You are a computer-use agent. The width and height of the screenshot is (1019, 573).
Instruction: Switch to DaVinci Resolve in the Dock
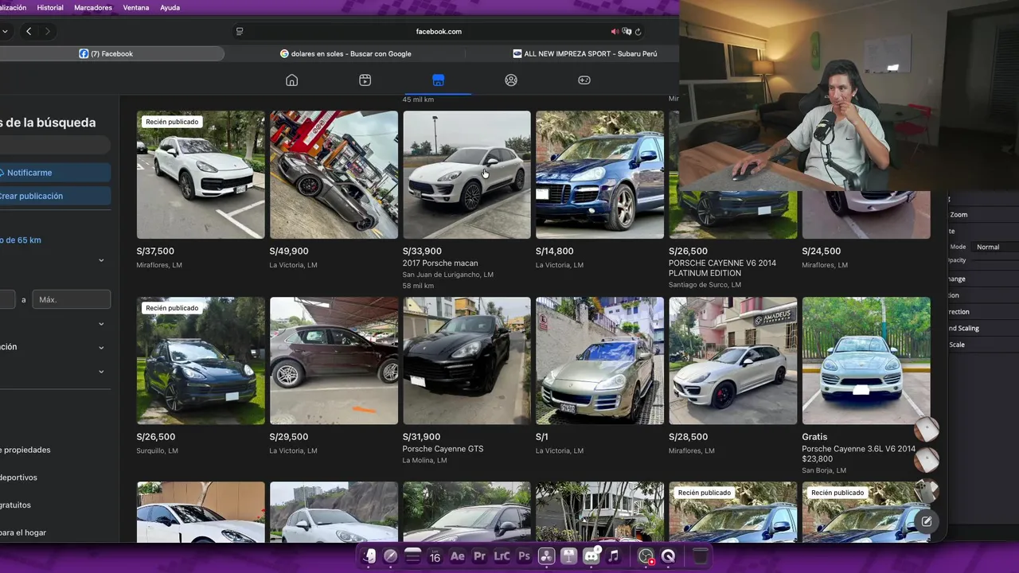tap(546, 556)
